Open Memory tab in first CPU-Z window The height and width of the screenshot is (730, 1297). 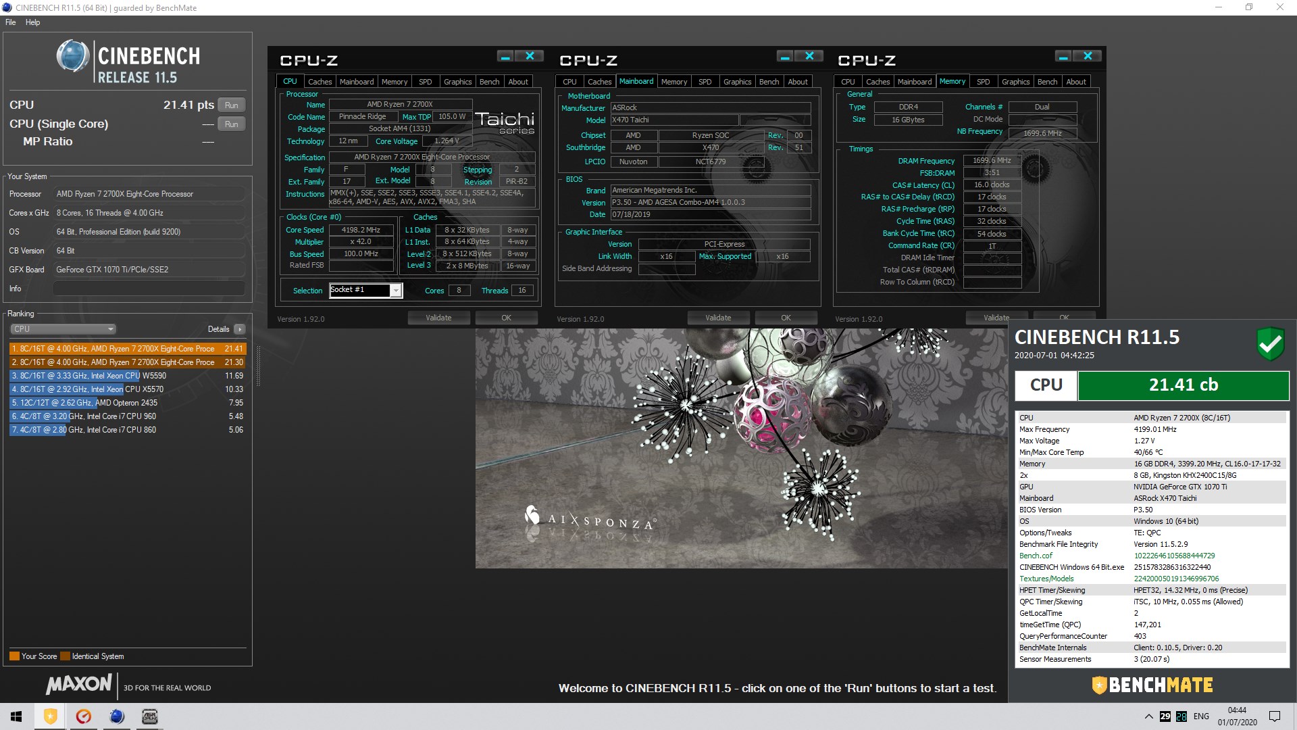[395, 82]
